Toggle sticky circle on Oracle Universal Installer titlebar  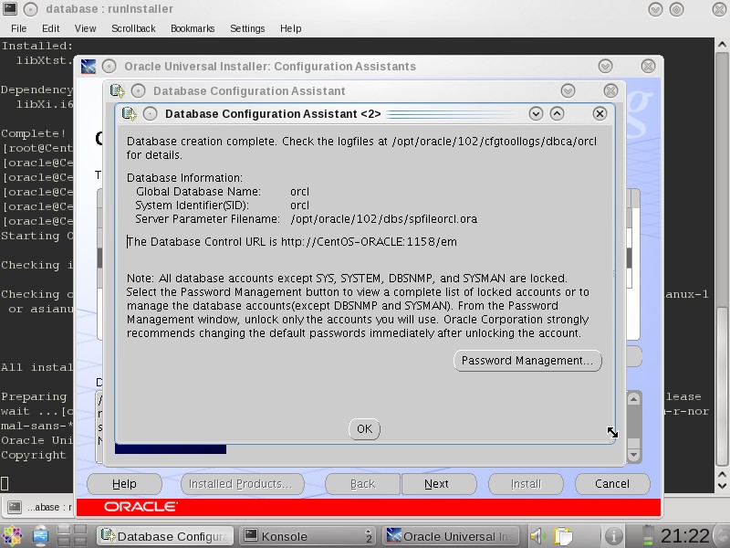point(109,67)
